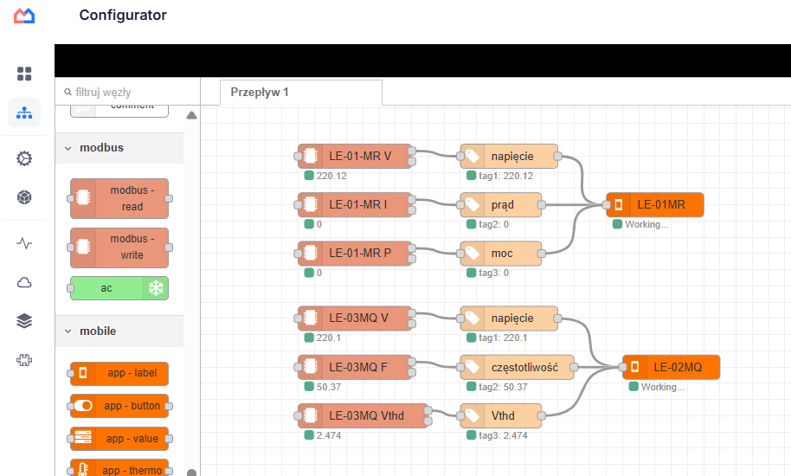The height and width of the screenshot is (476, 791).
Task: Select the LE-01MR app label node
Action: pos(654,205)
